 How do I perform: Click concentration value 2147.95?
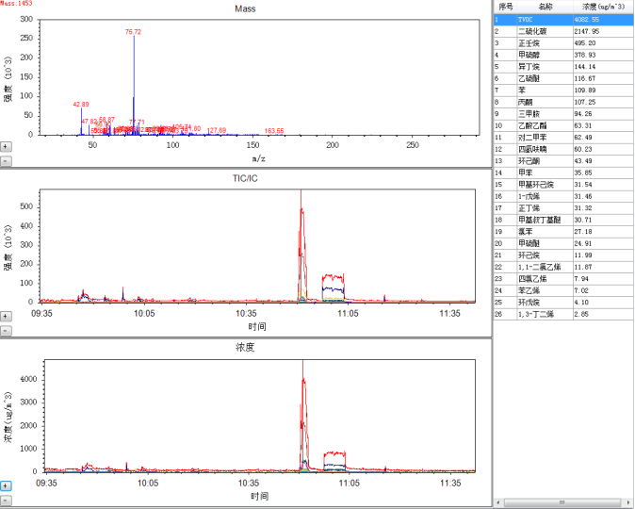[x=586, y=31]
